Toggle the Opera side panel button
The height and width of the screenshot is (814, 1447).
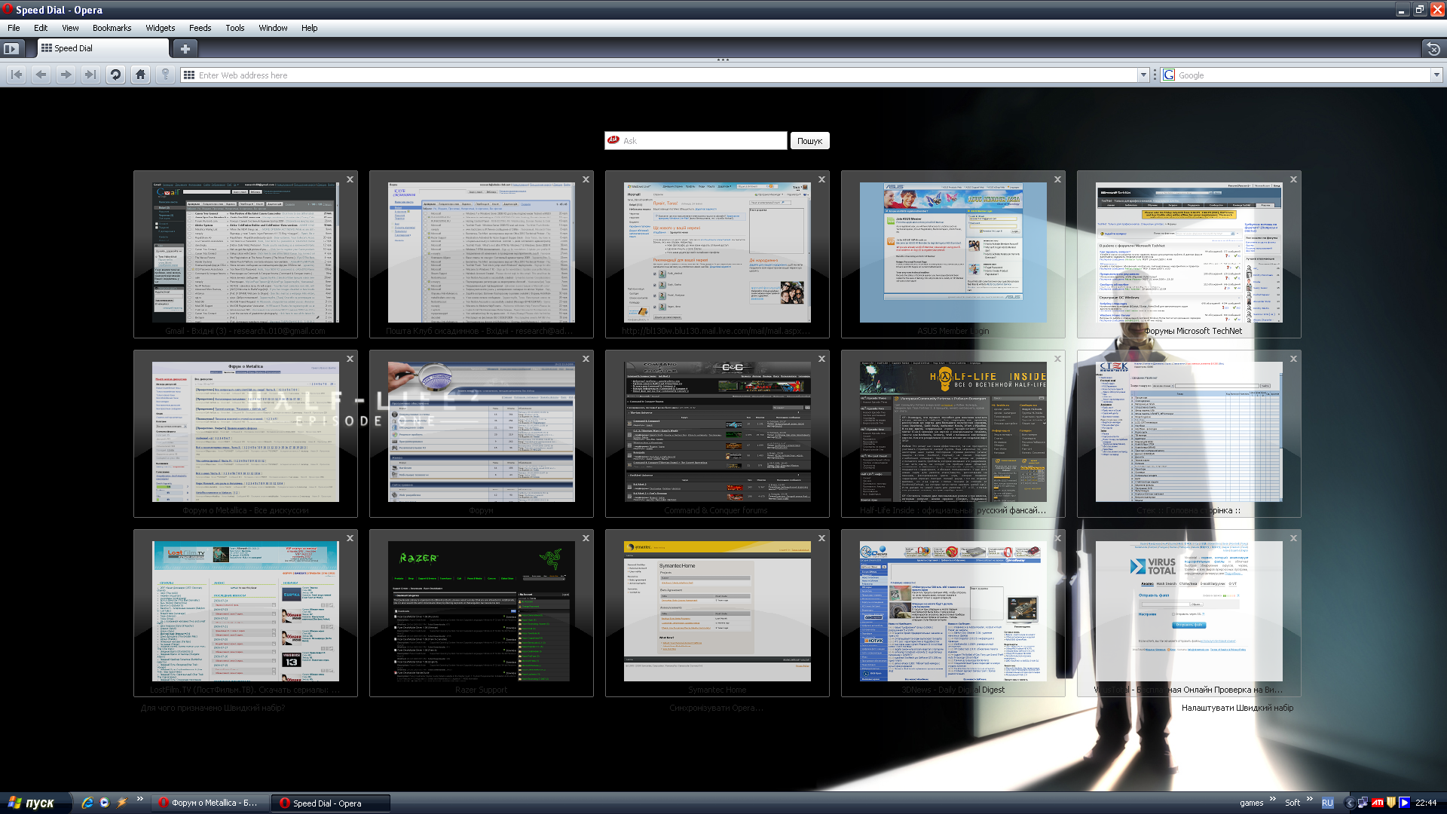11,48
